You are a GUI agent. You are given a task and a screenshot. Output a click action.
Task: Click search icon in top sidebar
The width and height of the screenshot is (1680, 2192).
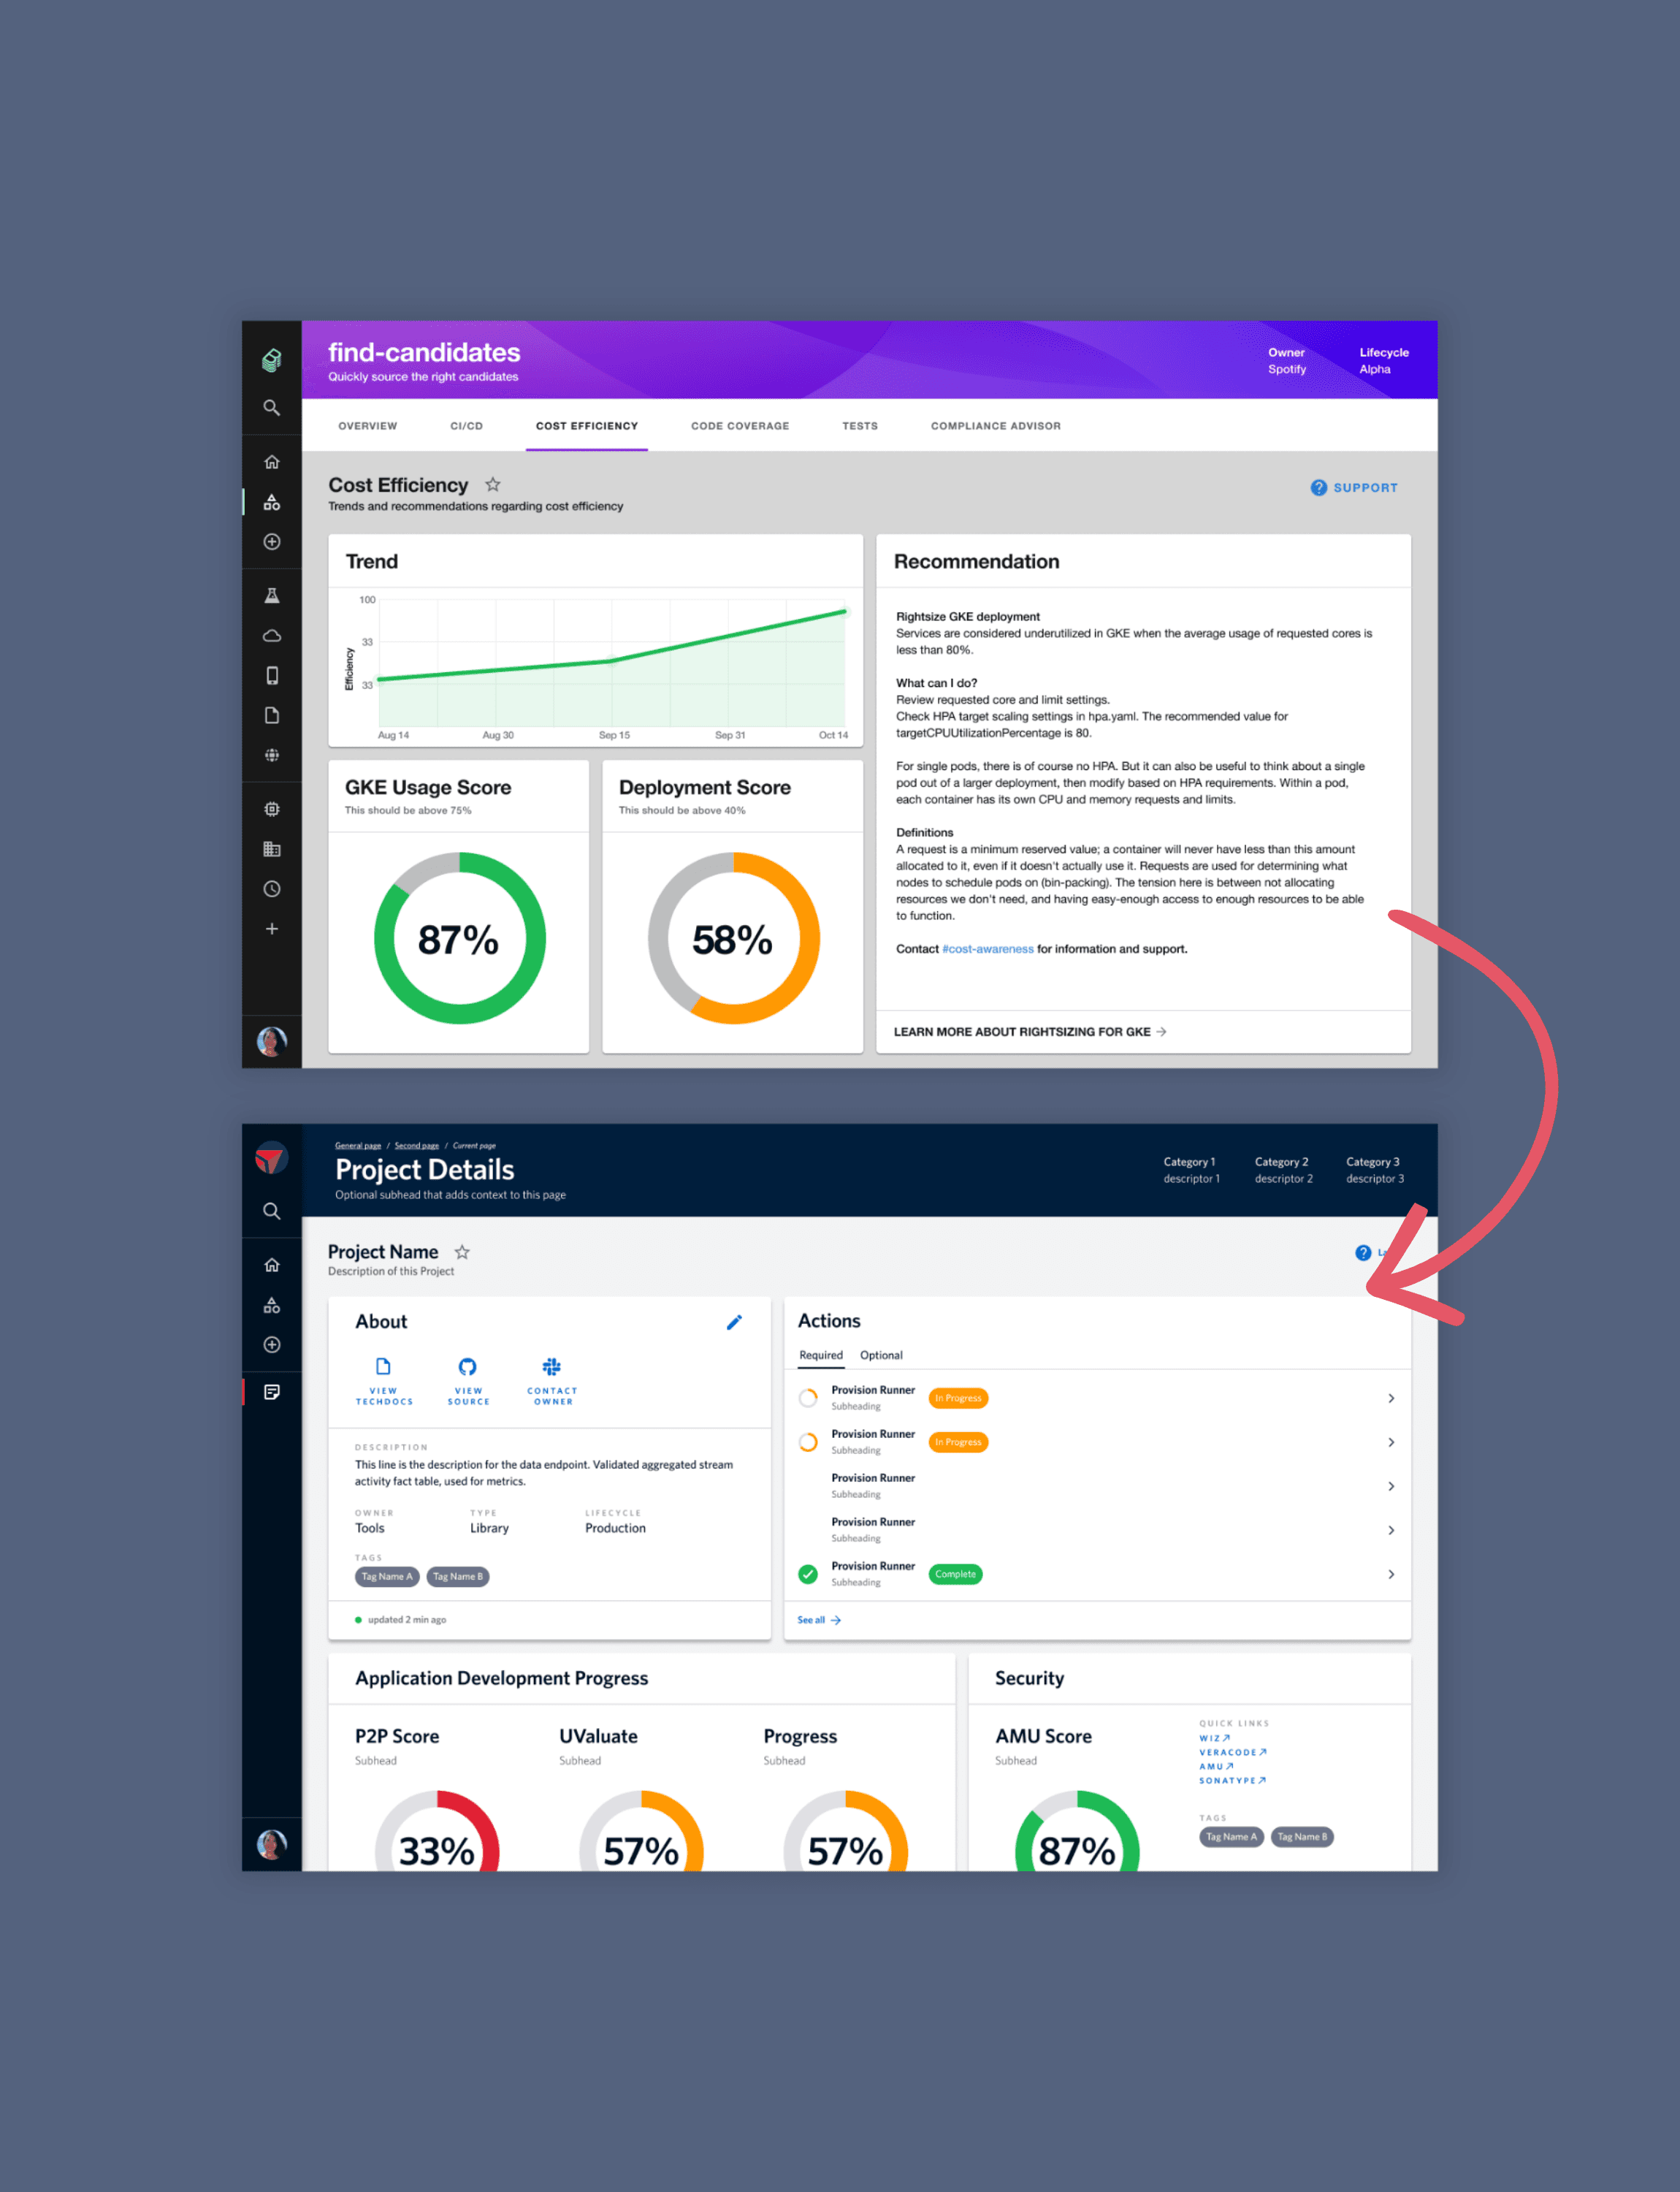pos(271,407)
